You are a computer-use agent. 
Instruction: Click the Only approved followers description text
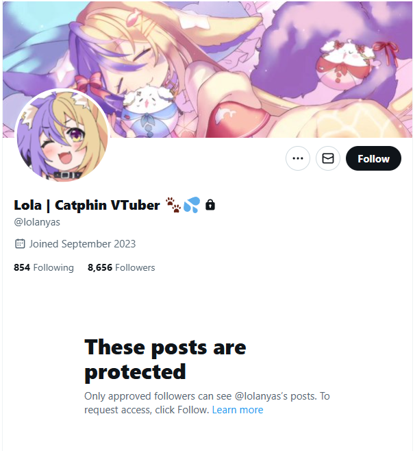point(207,403)
